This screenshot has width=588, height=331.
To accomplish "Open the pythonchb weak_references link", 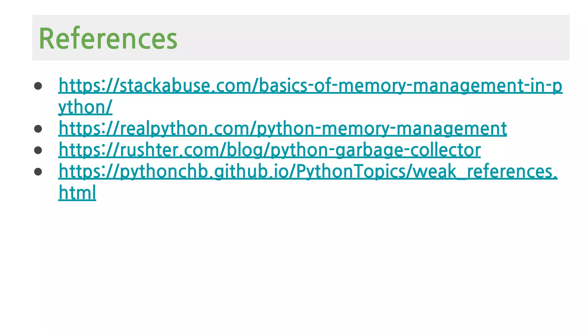I will click(x=308, y=172).
